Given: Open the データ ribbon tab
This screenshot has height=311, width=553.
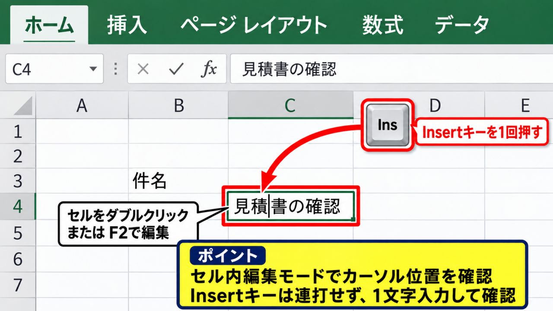Looking at the screenshot, I should 462,25.
